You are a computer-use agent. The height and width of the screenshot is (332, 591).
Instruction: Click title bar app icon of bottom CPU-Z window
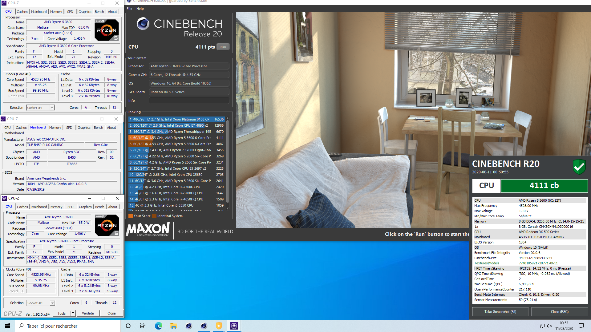click(4, 198)
